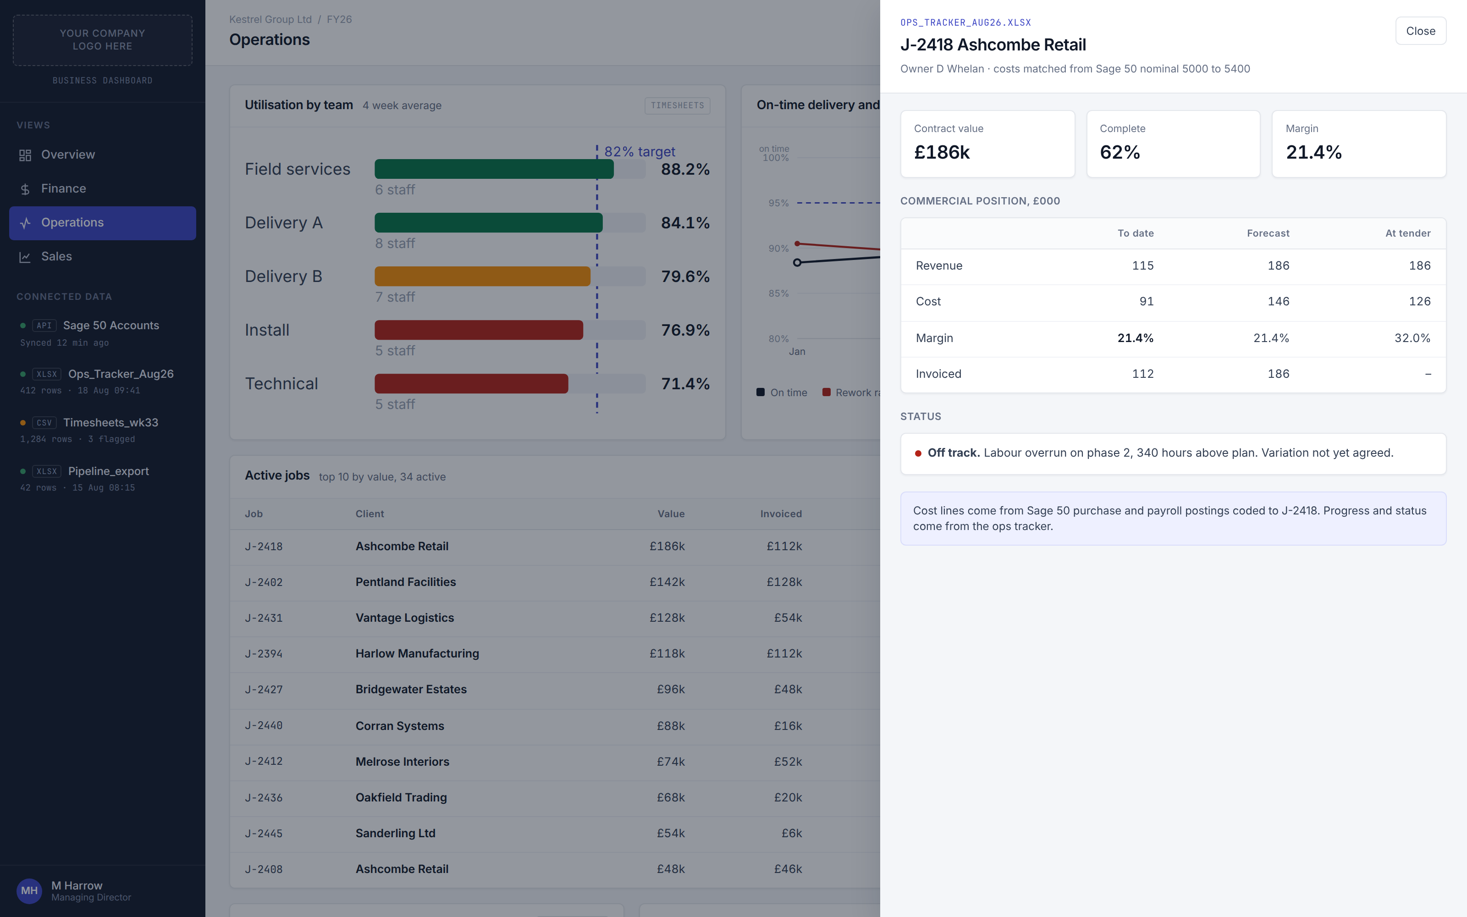Click the red Off track status dot
This screenshot has height=917, width=1467.
(918, 453)
